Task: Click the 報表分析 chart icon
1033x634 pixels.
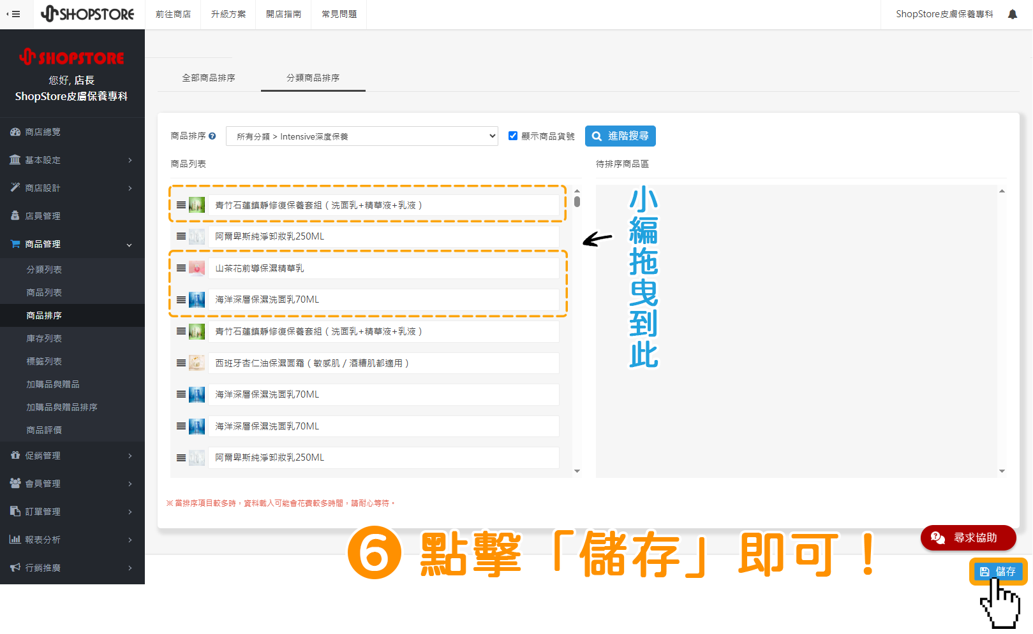Action: (x=15, y=539)
